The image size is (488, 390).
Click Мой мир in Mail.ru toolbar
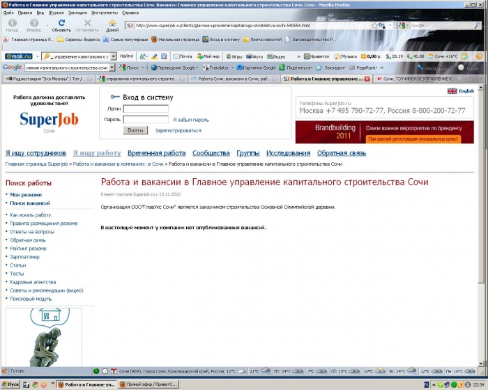pyautogui.click(x=207, y=56)
